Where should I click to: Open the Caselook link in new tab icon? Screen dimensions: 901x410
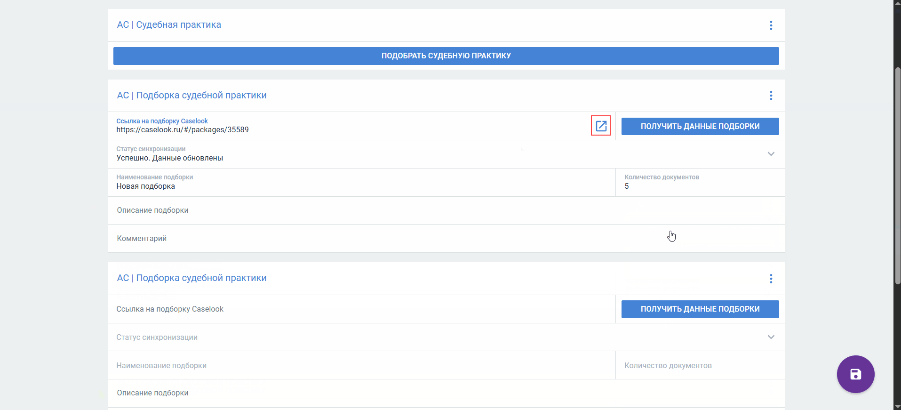[601, 126]
